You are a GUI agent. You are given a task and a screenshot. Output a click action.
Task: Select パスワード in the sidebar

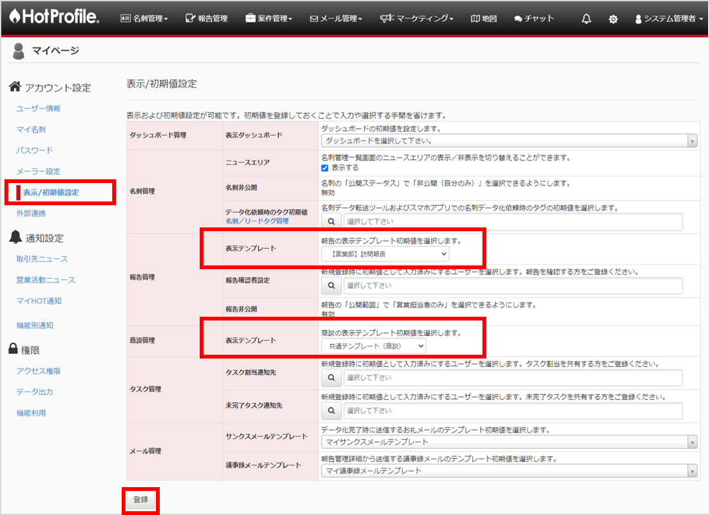[35, 151]
